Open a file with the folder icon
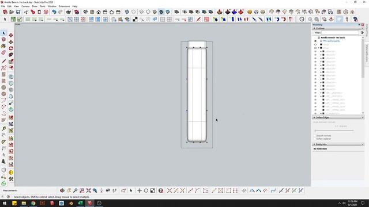 12,12
